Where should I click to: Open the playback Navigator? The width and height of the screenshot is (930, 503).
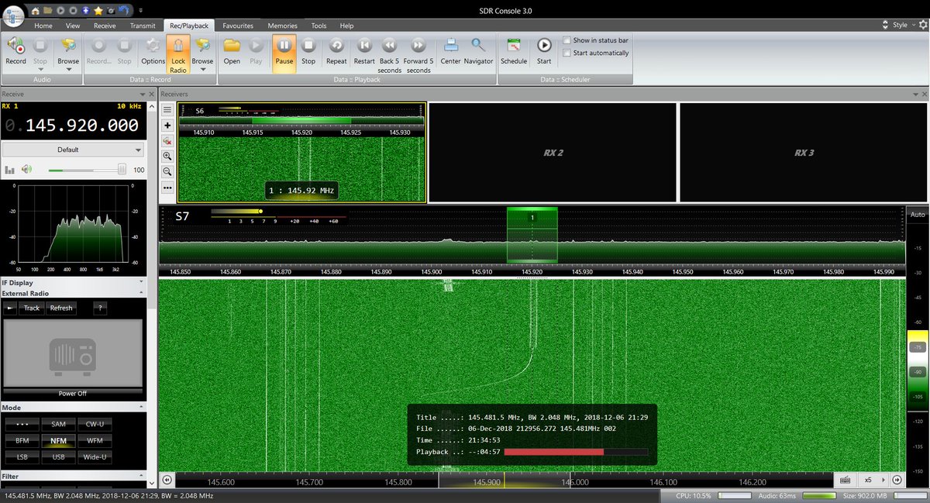478,50
